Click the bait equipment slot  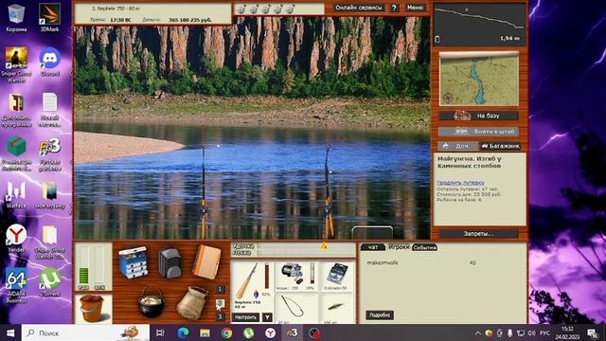pyautogui.click(x=336, y=308)
